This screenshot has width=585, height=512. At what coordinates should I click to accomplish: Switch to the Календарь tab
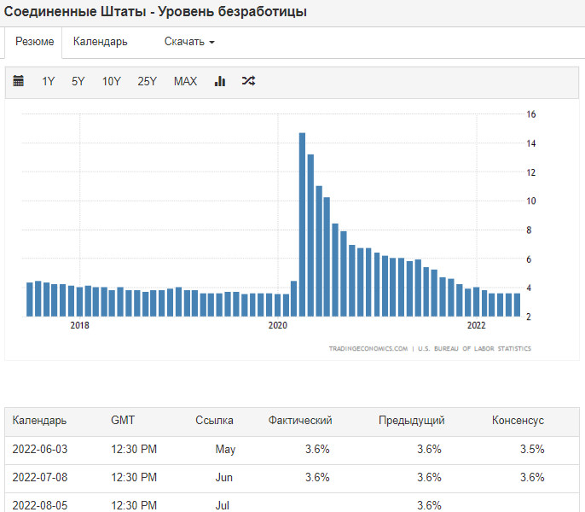coord(101,42)
